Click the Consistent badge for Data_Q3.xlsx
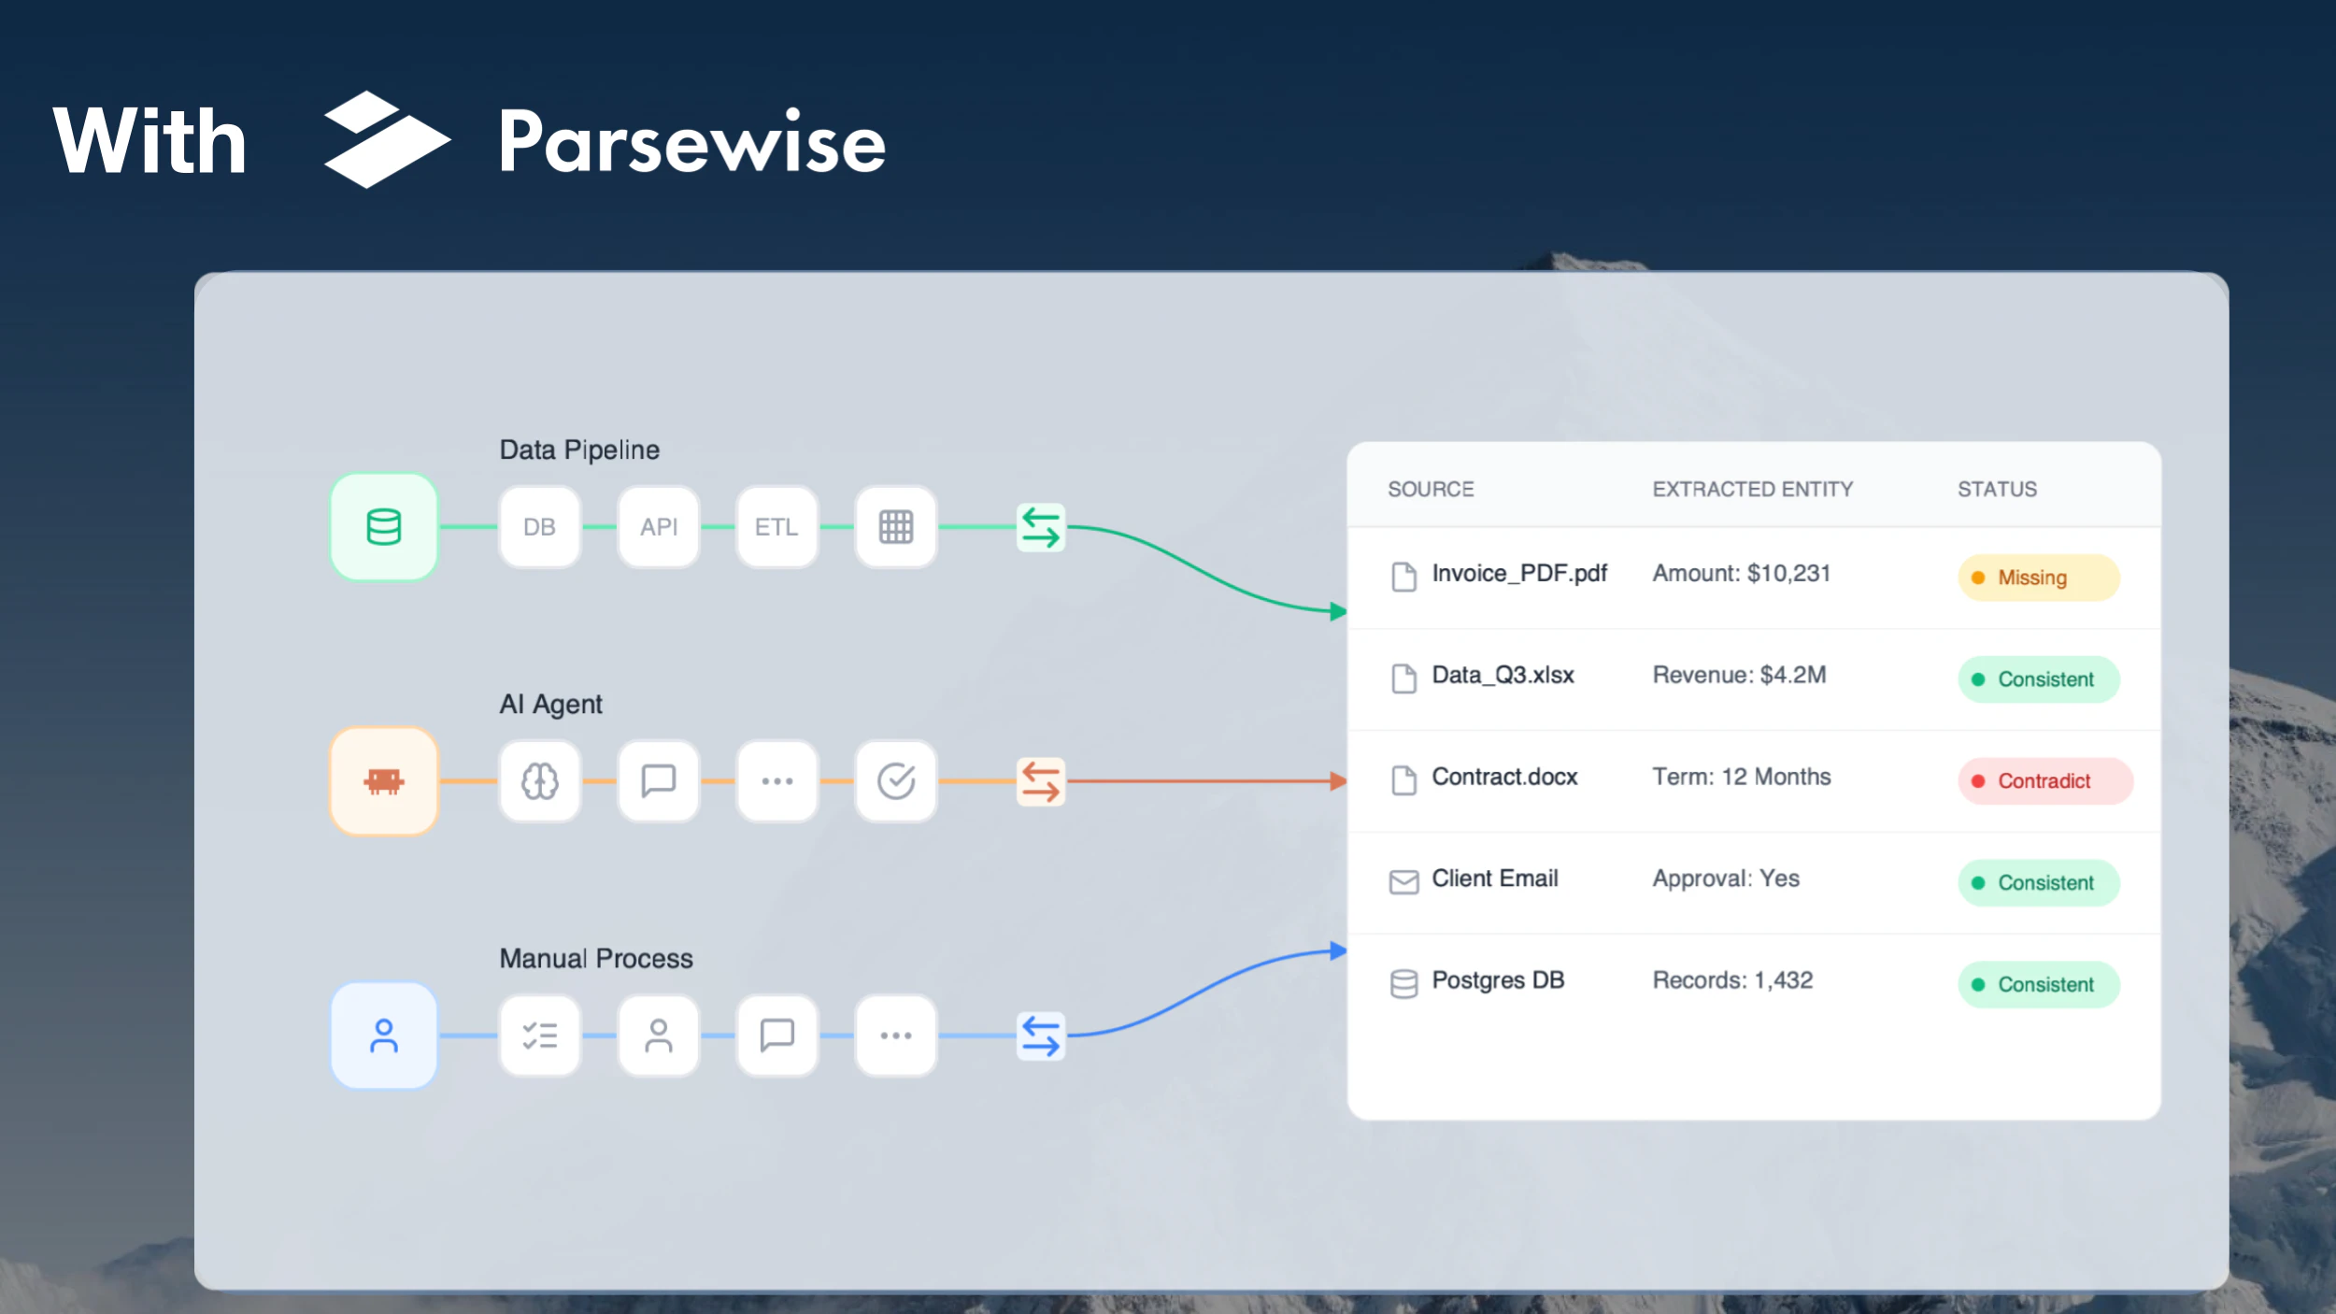This screenshot has width=2336, height=1314. pos(2038,679)
